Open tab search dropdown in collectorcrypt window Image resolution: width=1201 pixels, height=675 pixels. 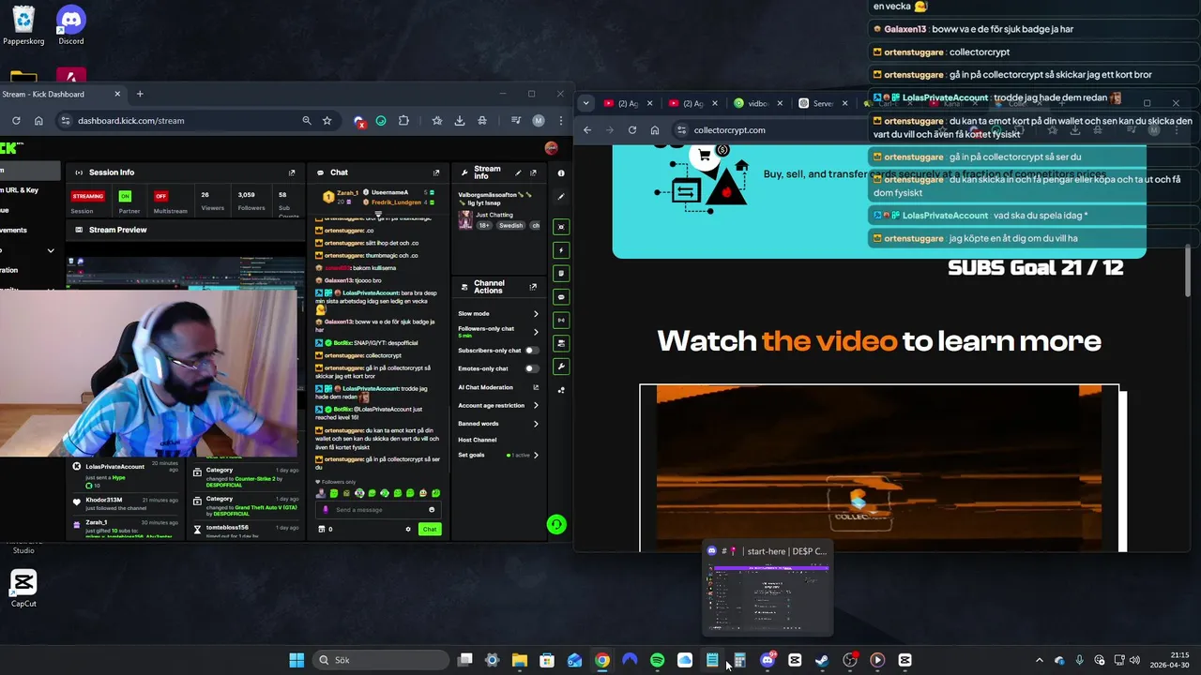[x=586, y=103]
